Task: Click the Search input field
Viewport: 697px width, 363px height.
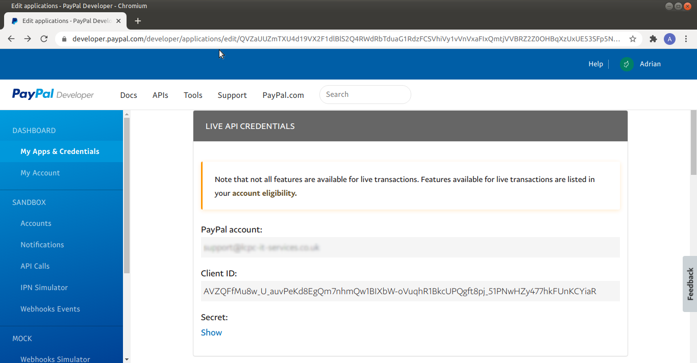Action: [365, 94]
